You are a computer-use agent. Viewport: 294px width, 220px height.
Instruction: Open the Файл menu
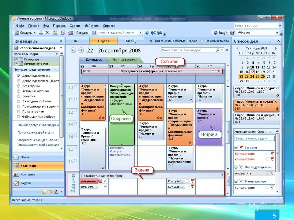pos(20,26)
